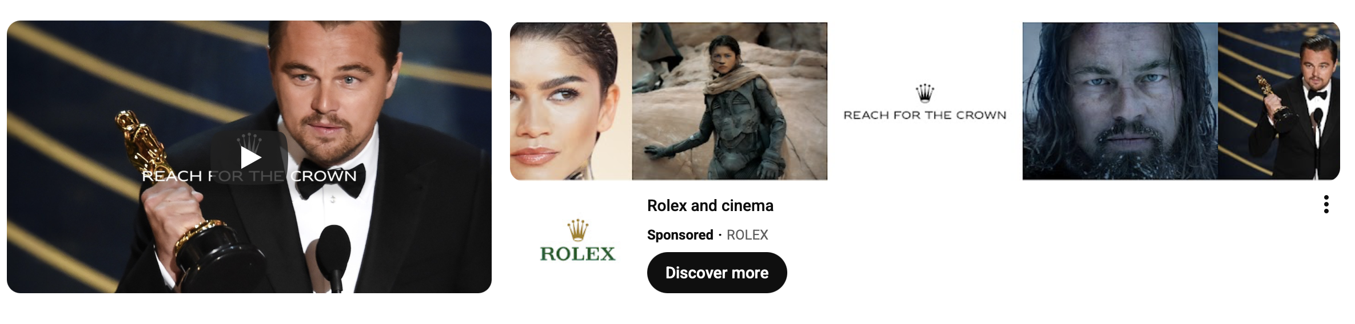Image resolution: width=1355 pixels, height=324 pixels.
Task: Open the Rolex logo channel avatar
Action: coord(578,240)
